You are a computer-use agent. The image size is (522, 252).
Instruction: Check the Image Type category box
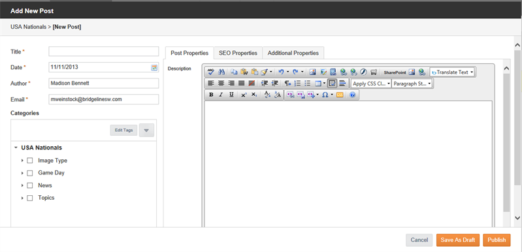pos(29,161)
